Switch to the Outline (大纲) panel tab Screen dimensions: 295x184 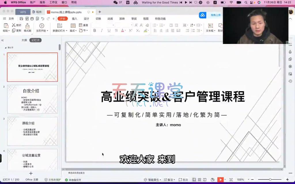tap(24, 40)
